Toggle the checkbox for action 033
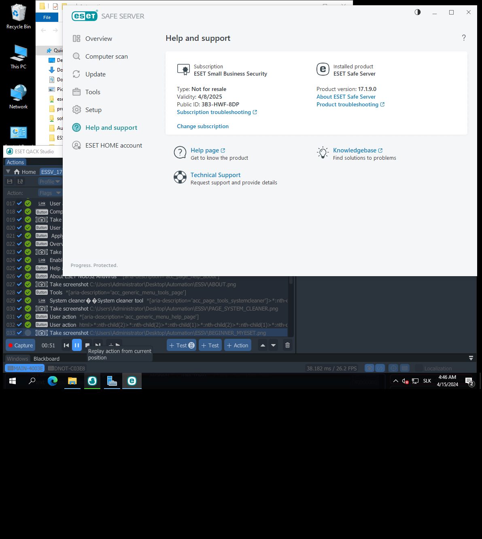 [x=19, y=333]
